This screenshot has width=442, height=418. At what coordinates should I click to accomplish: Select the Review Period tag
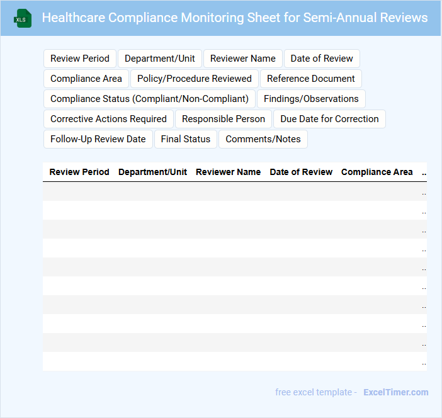(80, 59)
